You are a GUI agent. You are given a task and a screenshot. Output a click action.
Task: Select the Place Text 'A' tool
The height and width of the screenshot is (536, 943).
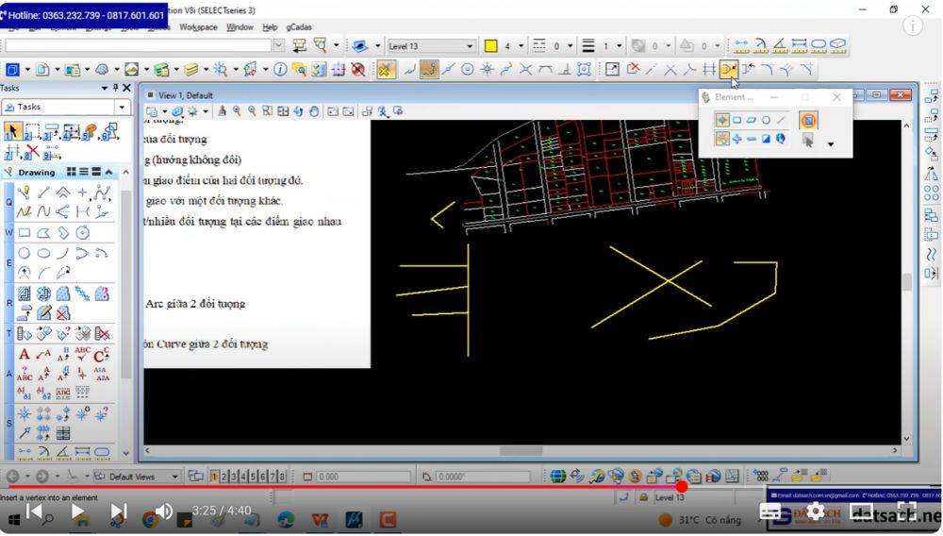tap(25, 355)
